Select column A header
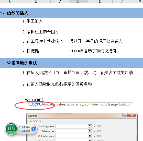143x141 pixels. pos(11,2)
